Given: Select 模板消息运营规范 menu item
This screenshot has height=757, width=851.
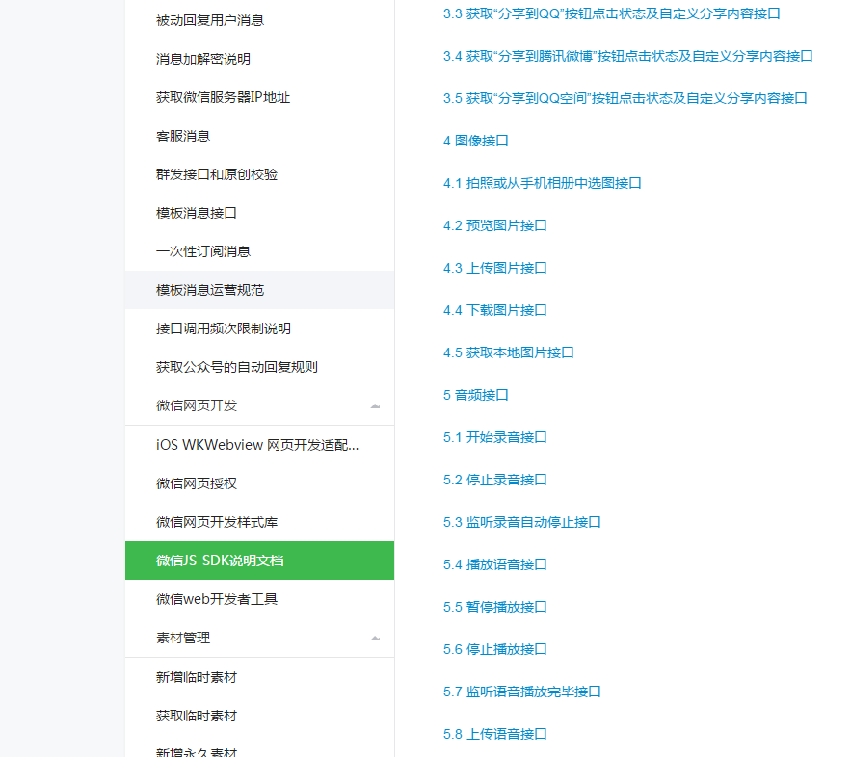Looking at the screenshot, I should pyautogui.click(x=259, y=290).
